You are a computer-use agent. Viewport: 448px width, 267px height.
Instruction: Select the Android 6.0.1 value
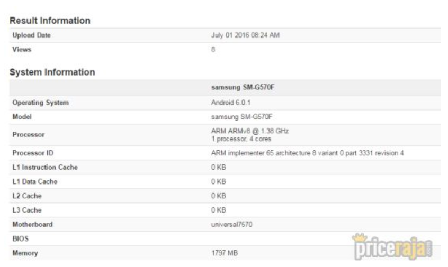click(x=231, y=103)
